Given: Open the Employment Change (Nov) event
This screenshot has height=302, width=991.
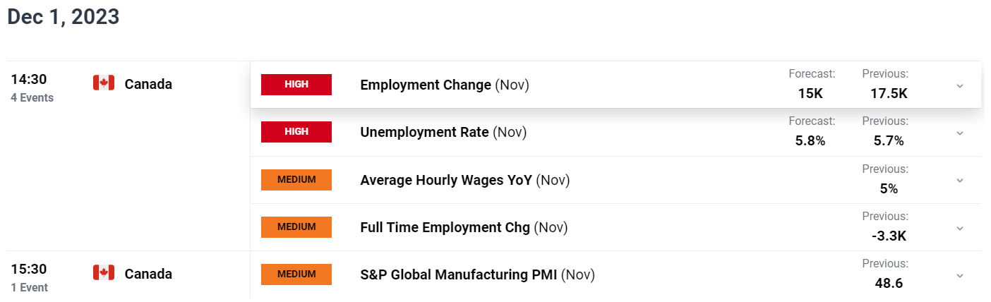Looking at the screenshot, I should [445, 85].
